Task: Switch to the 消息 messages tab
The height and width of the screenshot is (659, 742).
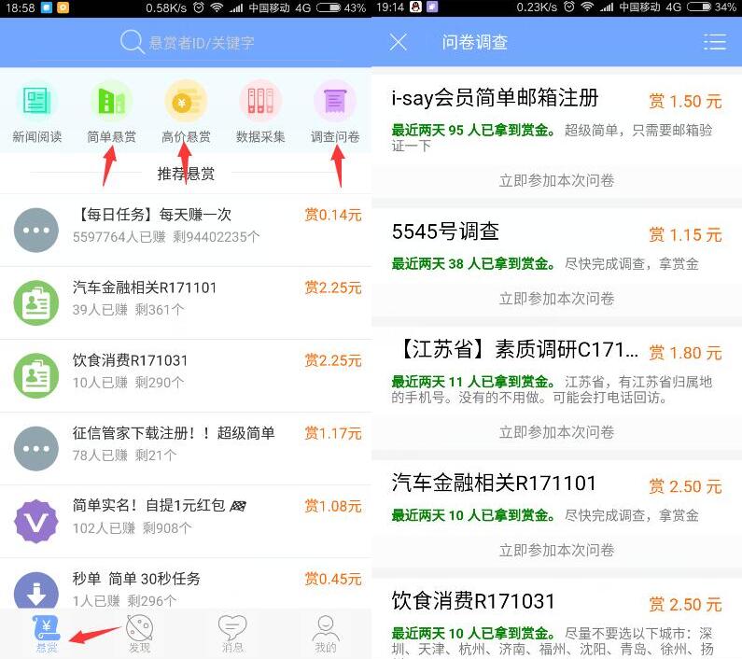Action: coord(232,635)
